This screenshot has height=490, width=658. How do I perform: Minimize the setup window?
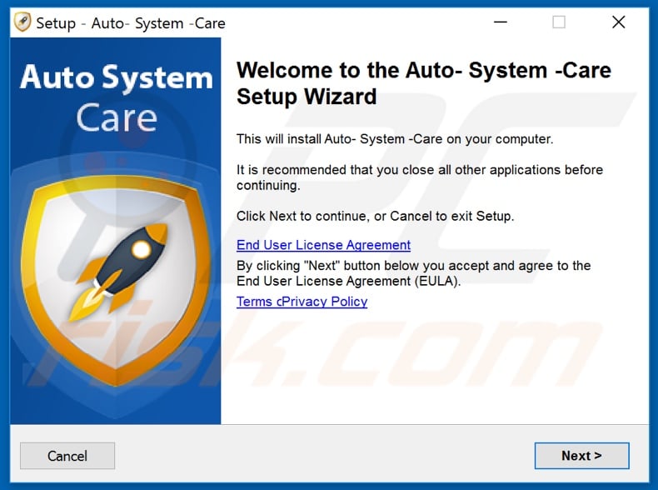(501, 22)
